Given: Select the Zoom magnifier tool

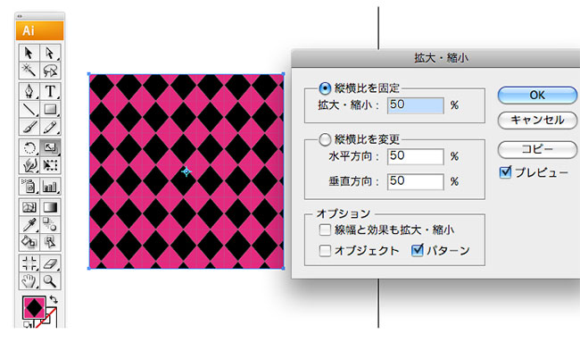Looking at the screenshot, I should point(50,281).
